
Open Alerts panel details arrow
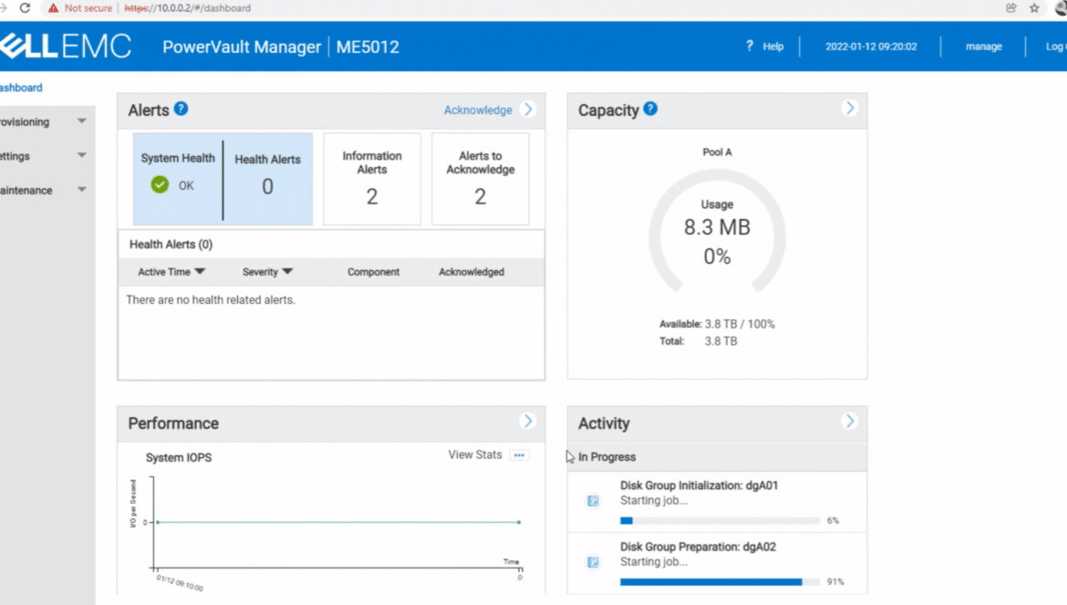pyautogui.click(x=528, y=110)
